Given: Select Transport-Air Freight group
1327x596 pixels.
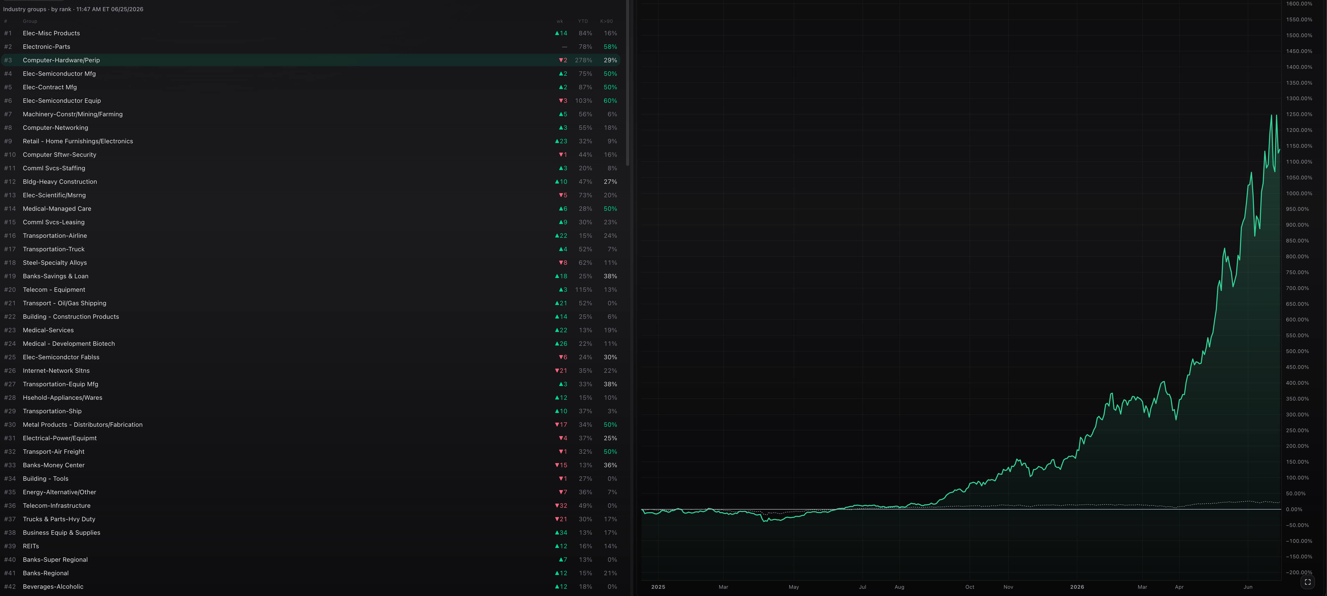Looking at the screenshot, I should (x=311, y=452).
